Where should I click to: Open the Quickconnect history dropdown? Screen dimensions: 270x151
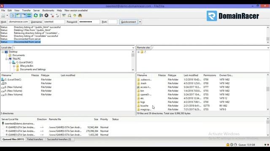pyautogui.click(x=140, y=22)
